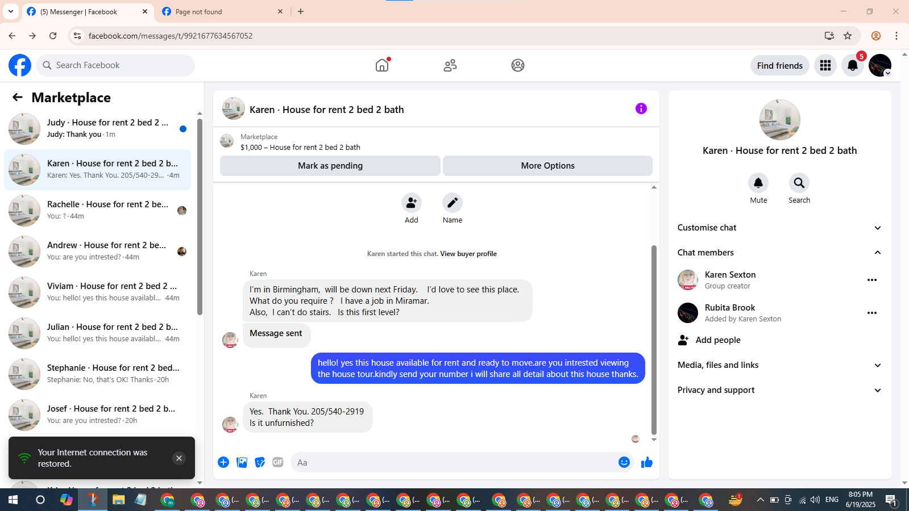
Task: Click the Find friends button
Action: click(780, 65)
